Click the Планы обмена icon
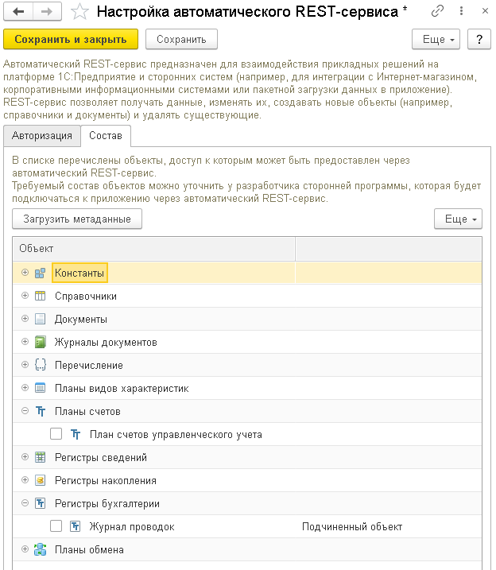 [40, 549]
